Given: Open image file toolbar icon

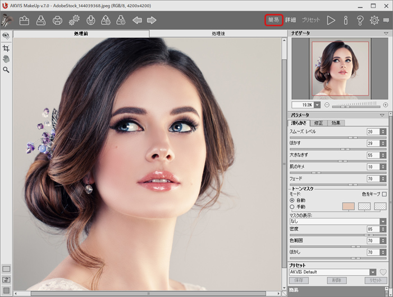Looking at the screenshot, I should [x=24, y=20].
